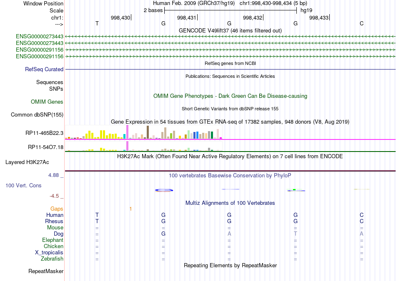Click the upper ENSG00000273443 transcript label

[x=40, y=37]
